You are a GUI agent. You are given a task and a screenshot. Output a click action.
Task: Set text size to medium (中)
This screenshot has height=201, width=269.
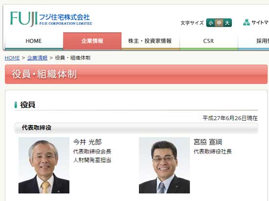219,23
